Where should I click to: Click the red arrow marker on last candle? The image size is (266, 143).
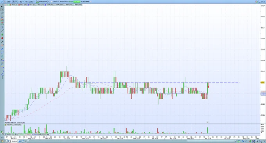pyautogui.click(x=208, y=87)
